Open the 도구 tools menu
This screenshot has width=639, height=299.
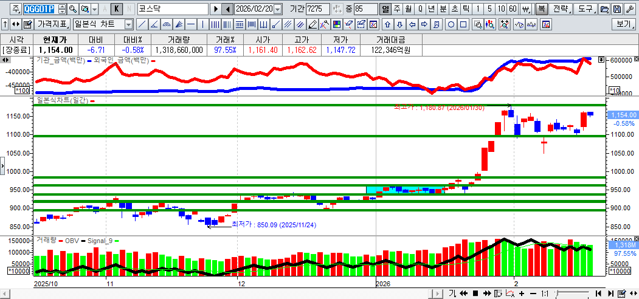click(585, 9)
